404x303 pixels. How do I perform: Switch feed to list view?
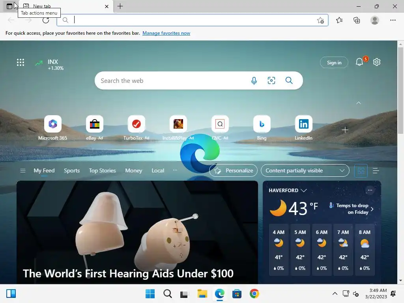[x=376, y=170]
